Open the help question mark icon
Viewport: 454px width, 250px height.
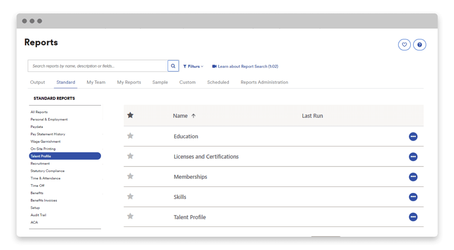click(x=420, y=45)
